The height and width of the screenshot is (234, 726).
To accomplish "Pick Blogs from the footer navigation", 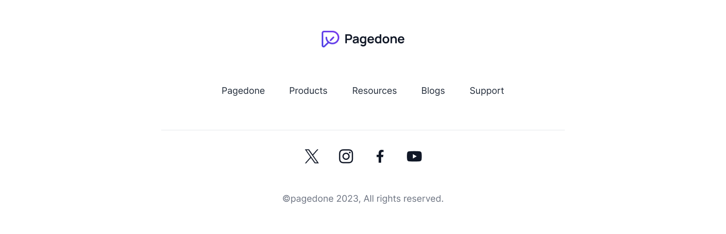I will coord(433,91).
